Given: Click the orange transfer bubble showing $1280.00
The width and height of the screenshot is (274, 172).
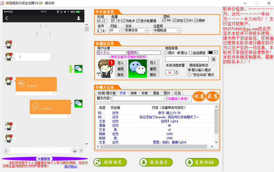Looking at the screenshot, I should point(36,86).
